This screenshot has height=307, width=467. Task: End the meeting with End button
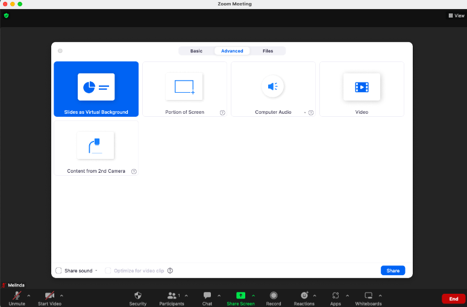[x=453, y=299]
